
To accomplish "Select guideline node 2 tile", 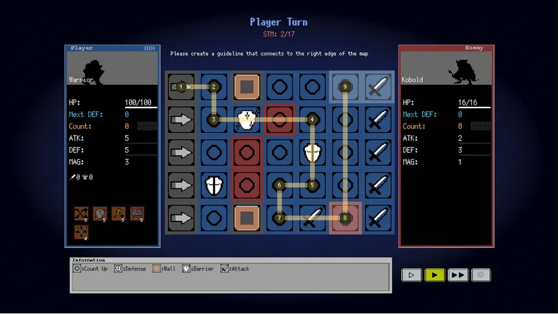I will (214, 87).
